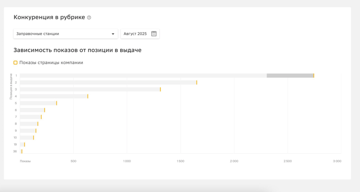The height and width of the screenshot is (192, 360).
Task: Toggle the Показы страницы компании legend checkbox
Action: point(15,63)
